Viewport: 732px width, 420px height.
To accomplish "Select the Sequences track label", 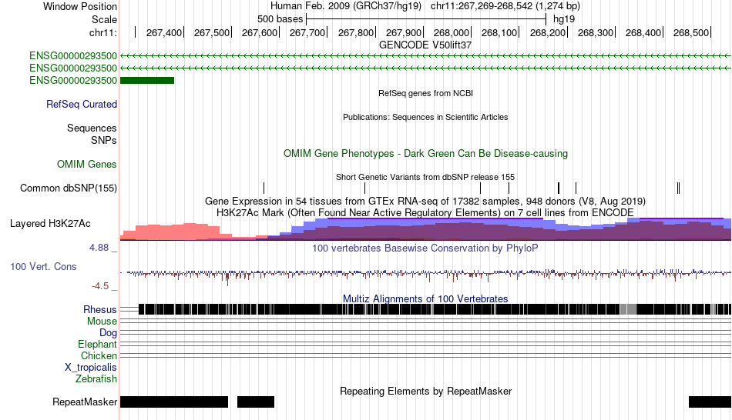I will click(x=92, y=128).
